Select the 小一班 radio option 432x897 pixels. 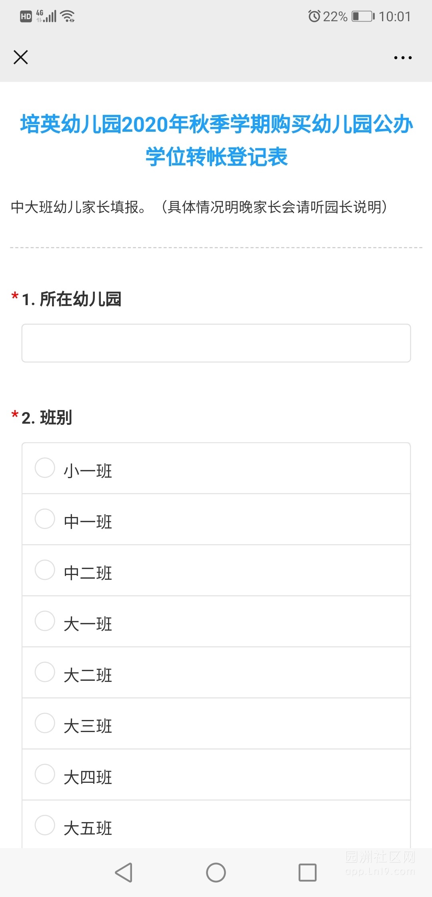tap(45, 468)
